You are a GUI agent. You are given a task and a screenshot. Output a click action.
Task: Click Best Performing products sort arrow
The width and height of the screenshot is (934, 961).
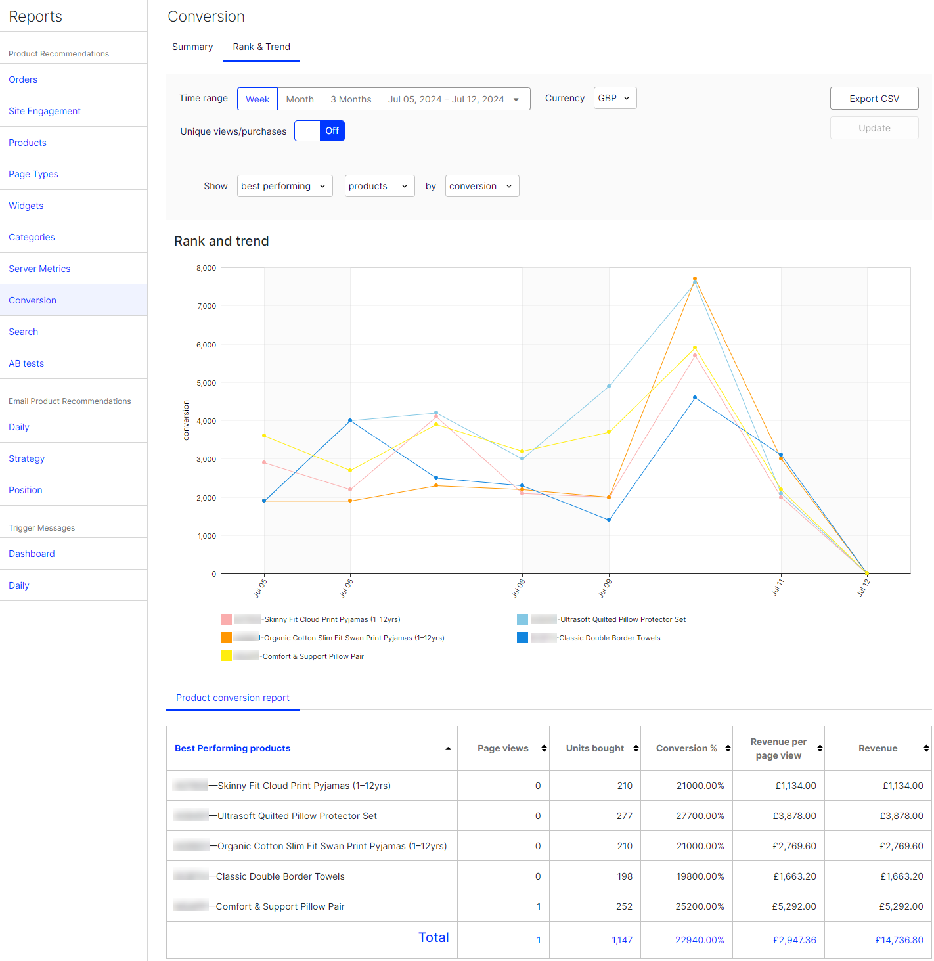[448, 749]
